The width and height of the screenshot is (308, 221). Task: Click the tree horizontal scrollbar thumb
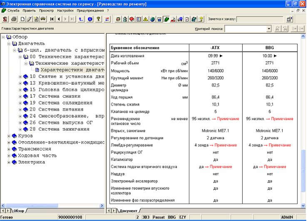point(32,206)
